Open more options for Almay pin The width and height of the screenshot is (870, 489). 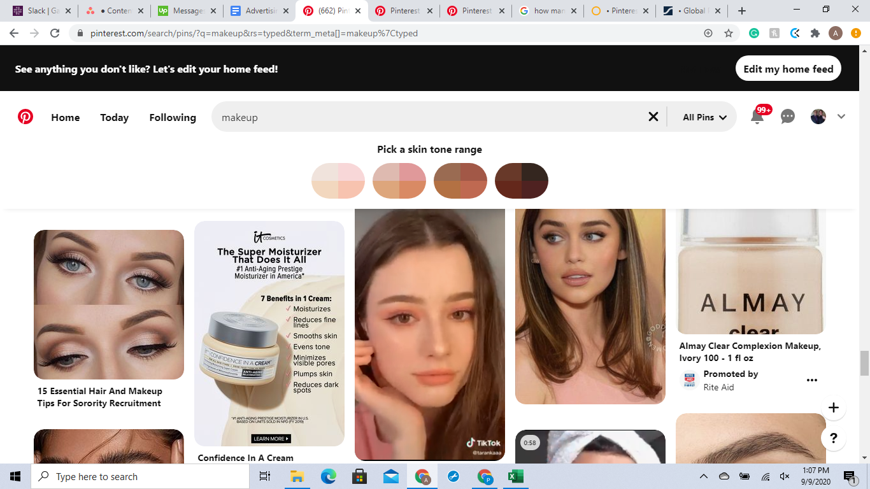coord(812,380)
